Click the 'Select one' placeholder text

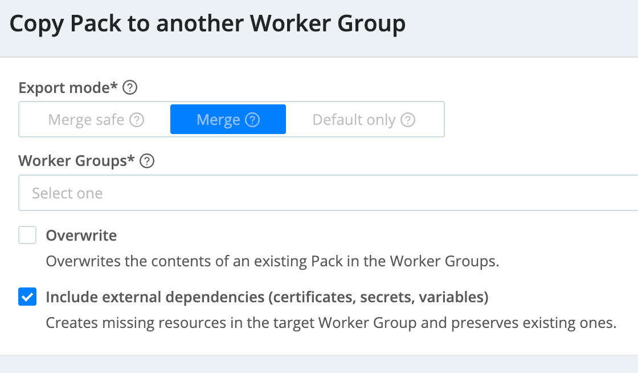67,193
